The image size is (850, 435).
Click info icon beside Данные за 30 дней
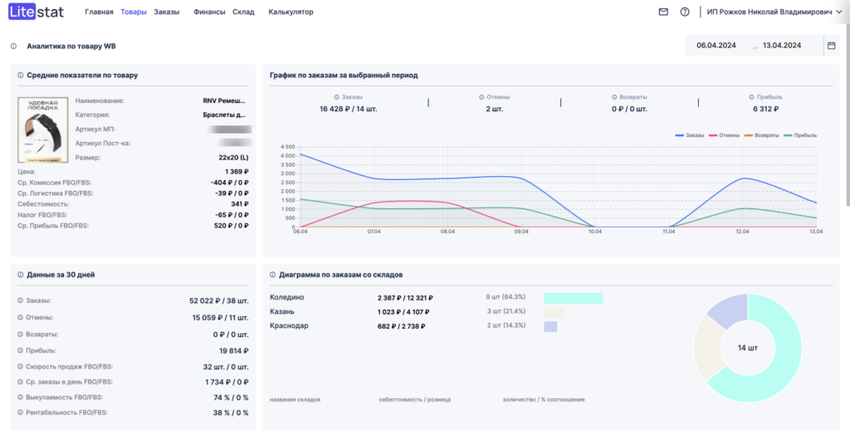(20, 275)
